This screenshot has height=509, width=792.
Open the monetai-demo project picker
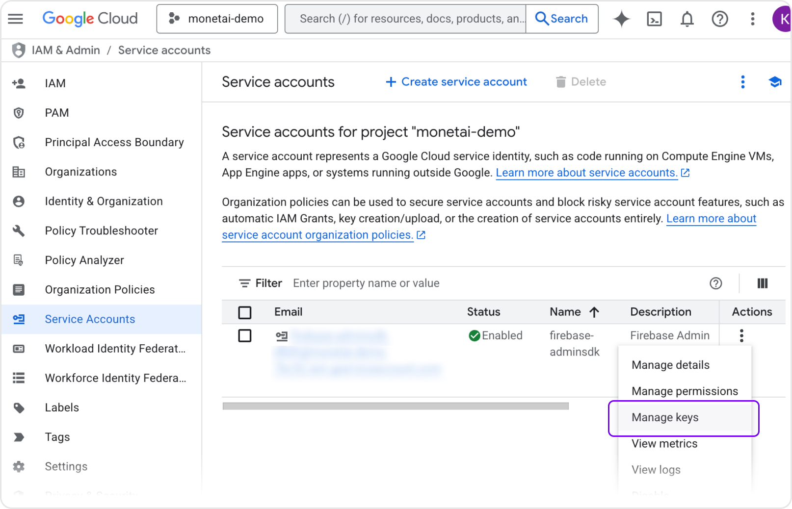(x=217, y=19)
